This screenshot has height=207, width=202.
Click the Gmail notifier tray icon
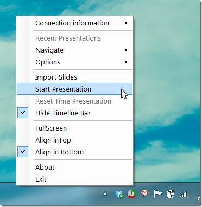[145, 193]
